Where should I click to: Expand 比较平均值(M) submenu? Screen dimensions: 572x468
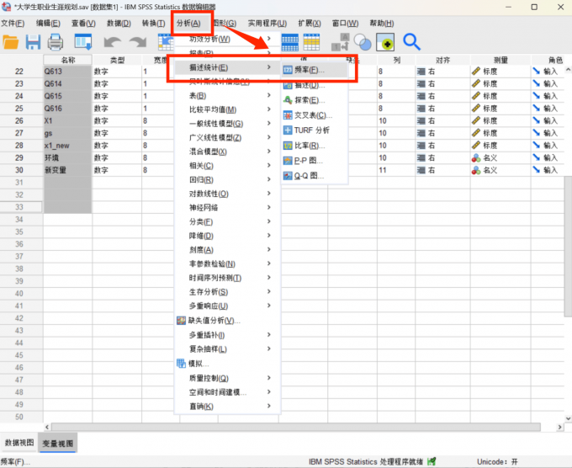[x=228, y=109]
